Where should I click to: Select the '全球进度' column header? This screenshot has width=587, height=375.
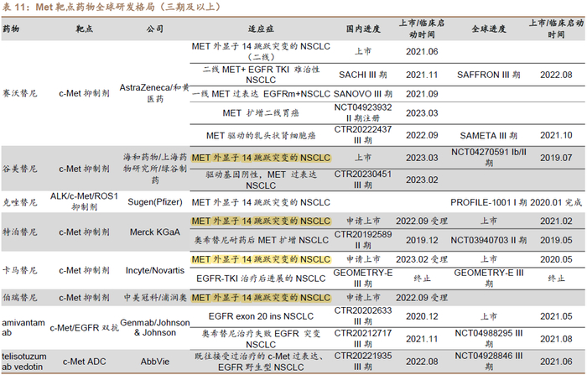[x=489, y=29]
